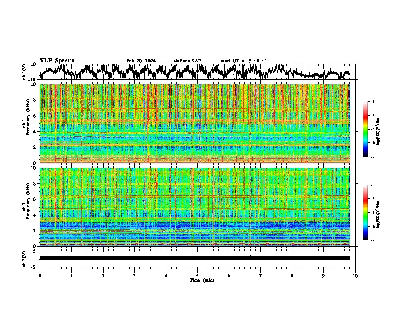
Task: Click the "-7" label on ch.1 color bar
Action: click(372, 157)
